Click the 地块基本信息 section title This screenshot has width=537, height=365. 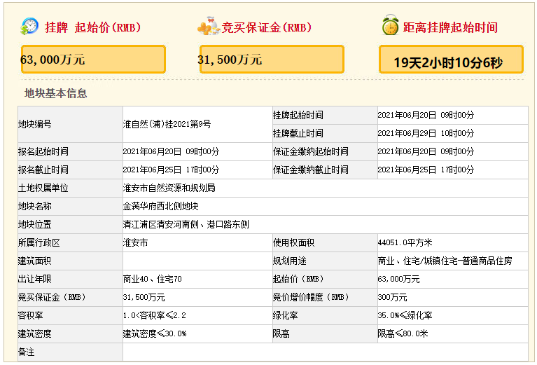pyautogui.click(x=55, y=93)
